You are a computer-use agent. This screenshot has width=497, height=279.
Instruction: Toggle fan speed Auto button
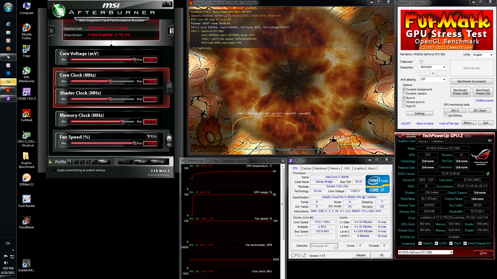152,137
